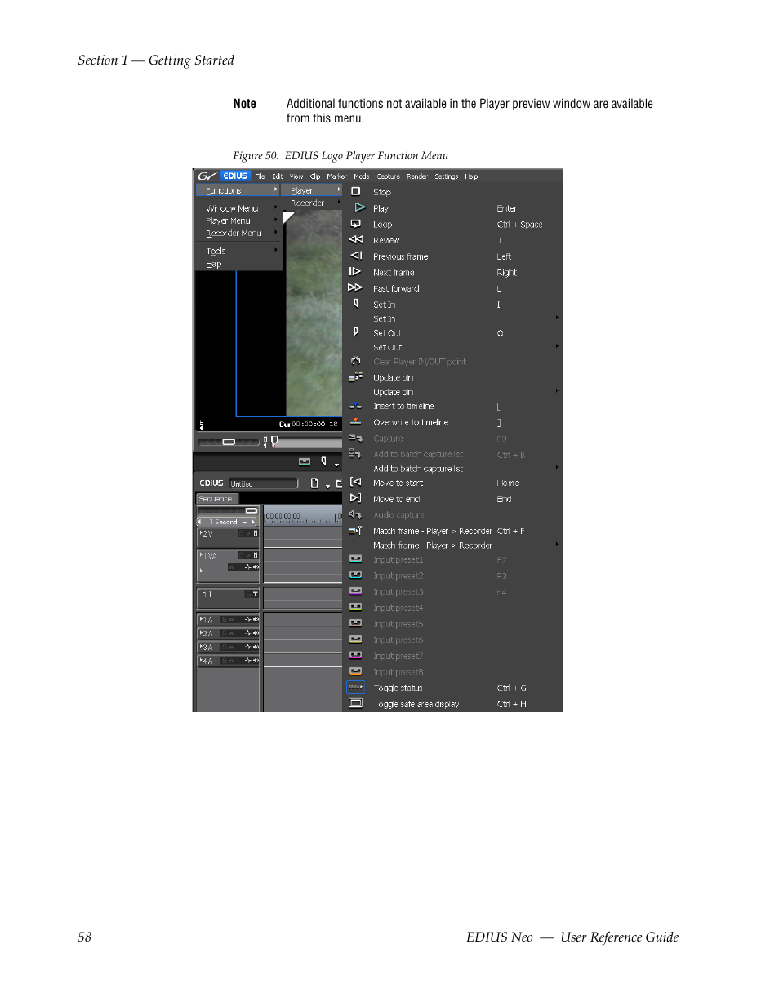
Task: Select Next frame in the menu
Action: (x=452, y=273)
